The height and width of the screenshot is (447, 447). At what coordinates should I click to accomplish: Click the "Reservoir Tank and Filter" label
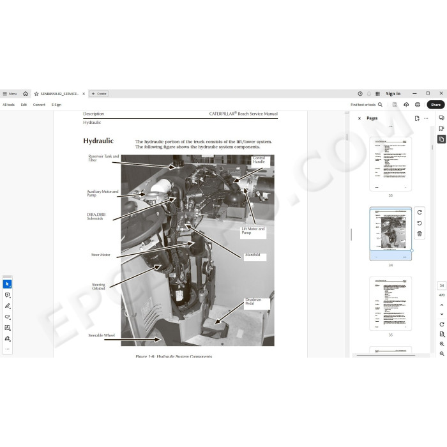click(103, 158)
